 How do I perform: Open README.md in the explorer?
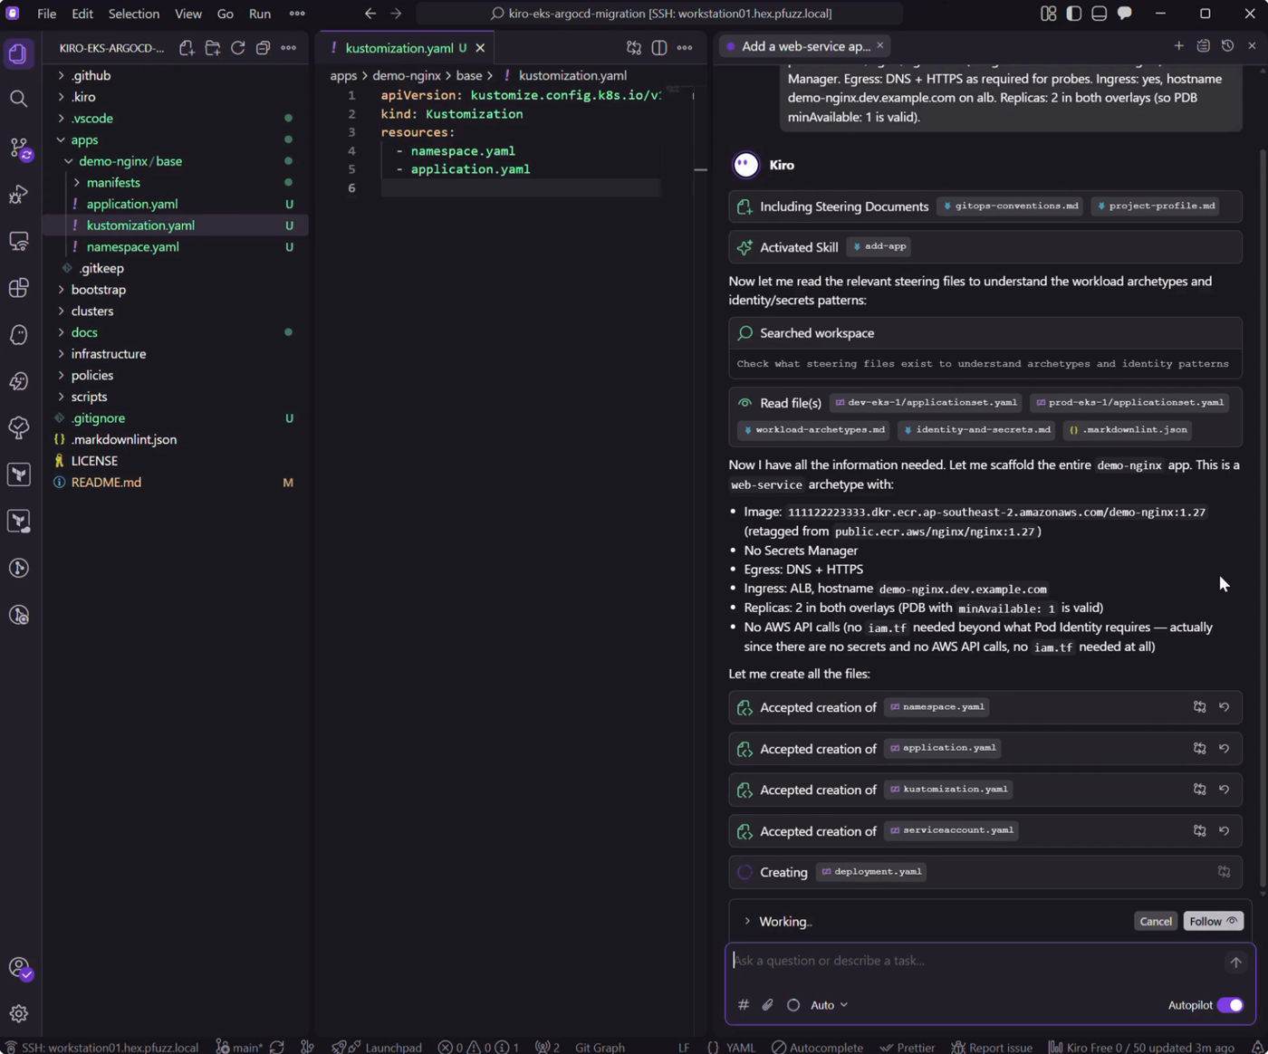(x=176, y=483)
